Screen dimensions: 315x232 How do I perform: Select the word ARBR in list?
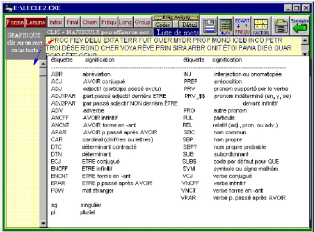(197, 48)
